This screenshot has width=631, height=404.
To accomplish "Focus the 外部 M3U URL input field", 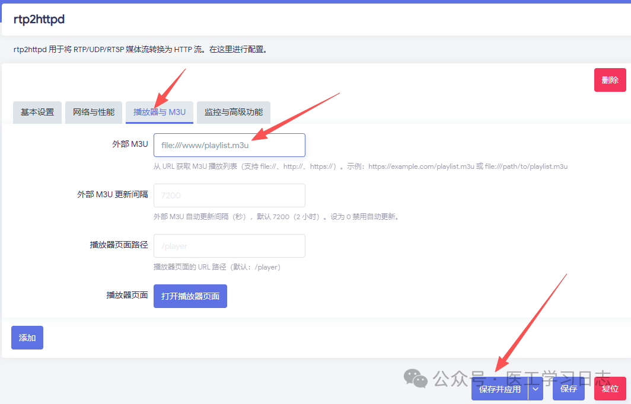I will pyautogui.click(x=229, y=145).
